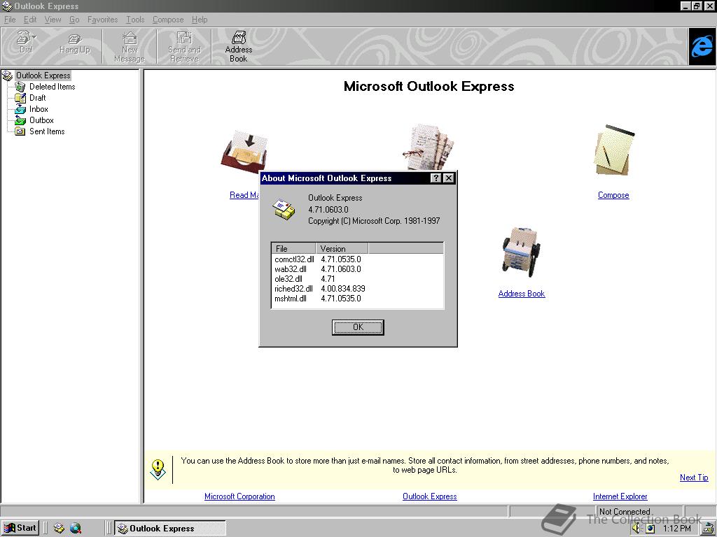717x537 pixels.
Task: Click the Outbox tray icon in tree
Action: coord(20,120)
